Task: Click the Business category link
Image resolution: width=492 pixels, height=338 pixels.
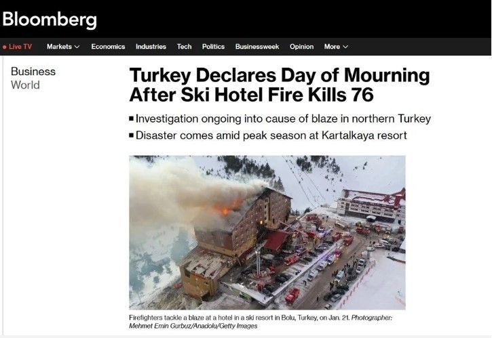Action: (x=33, y=71)
